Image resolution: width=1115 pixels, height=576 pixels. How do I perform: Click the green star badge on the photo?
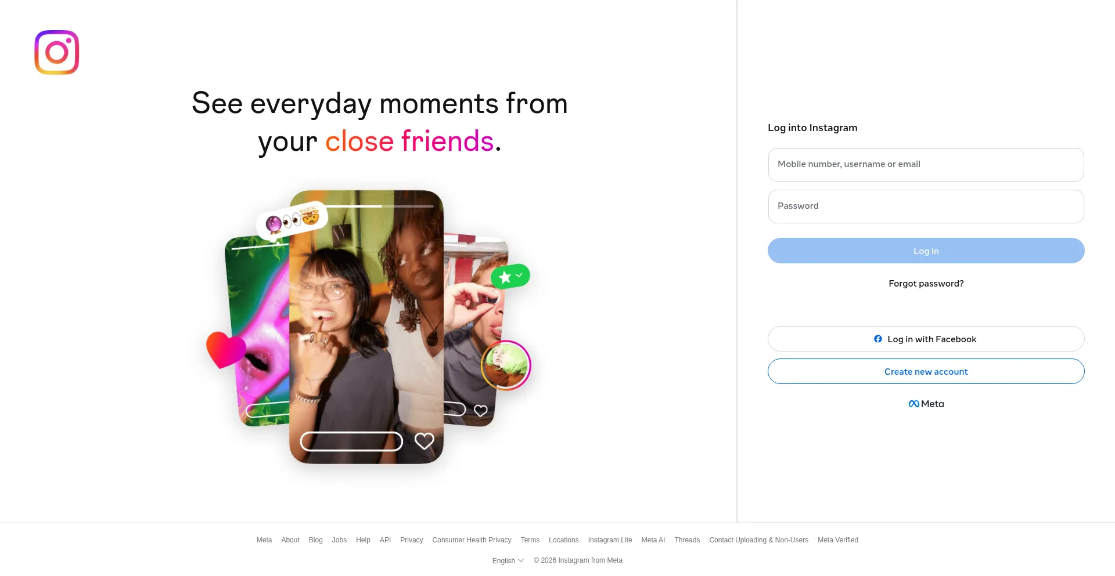click(x=510, y=276)
